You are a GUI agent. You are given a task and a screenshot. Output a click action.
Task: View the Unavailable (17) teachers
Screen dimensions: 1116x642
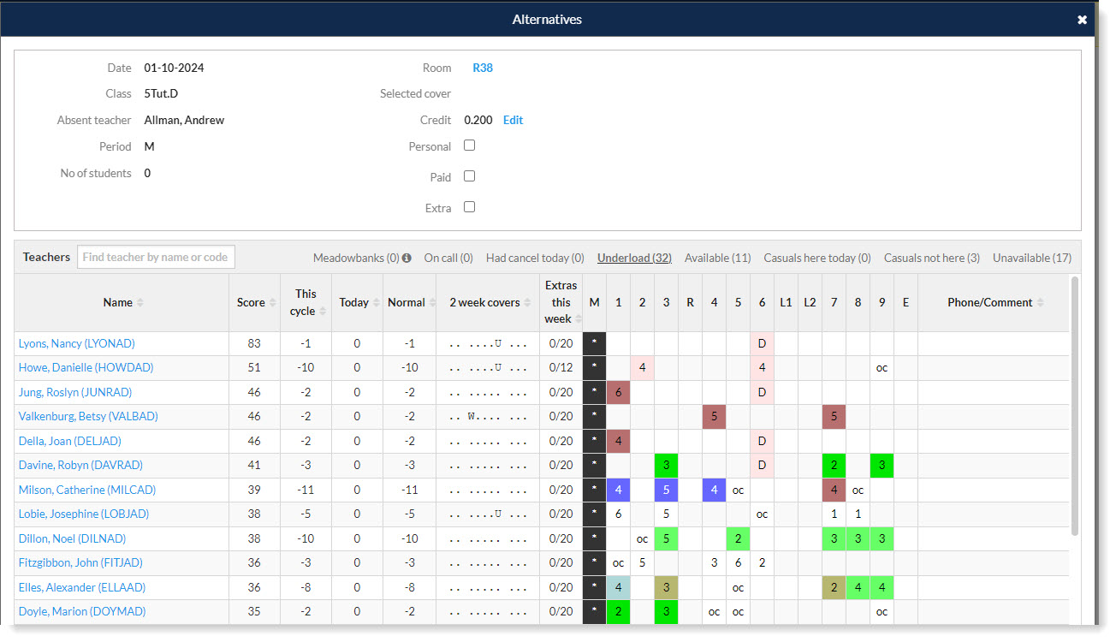pos(1032,258)
